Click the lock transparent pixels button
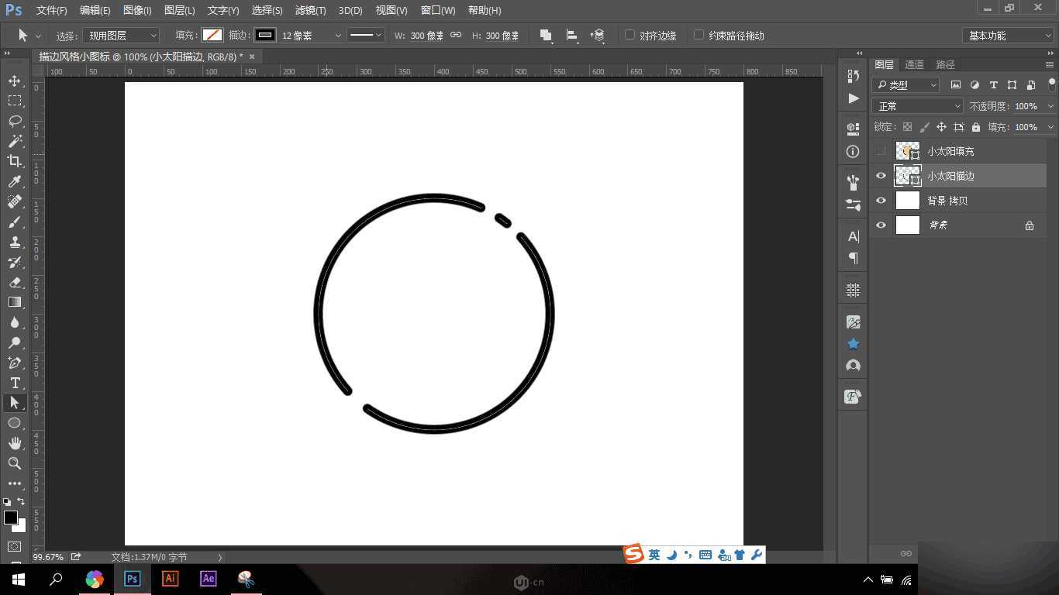Viewport: 1059px width, 595px height. (x=908, y=126)
